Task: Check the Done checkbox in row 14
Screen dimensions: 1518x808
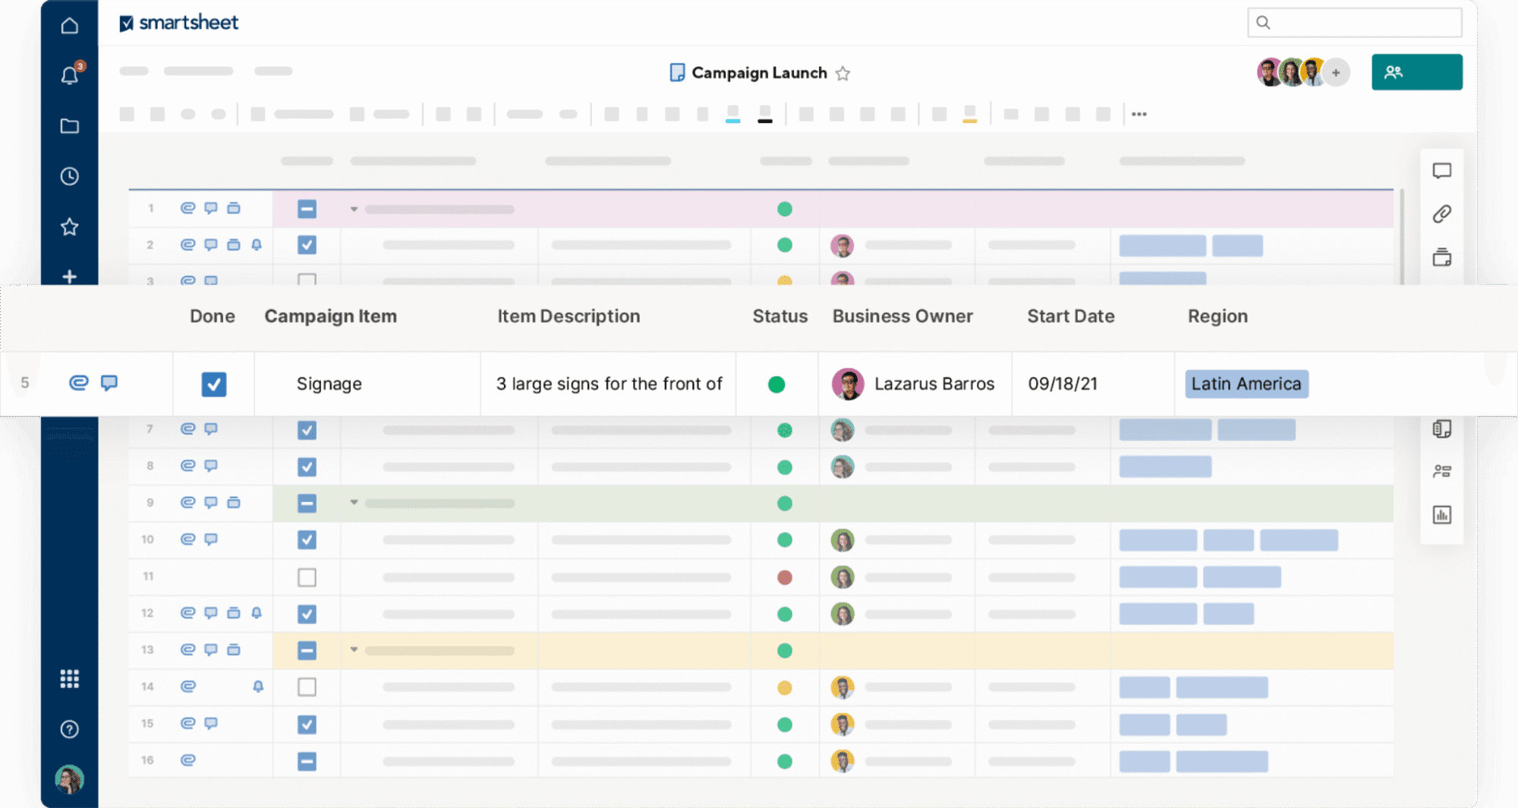Action: click(x=307, y=687)
